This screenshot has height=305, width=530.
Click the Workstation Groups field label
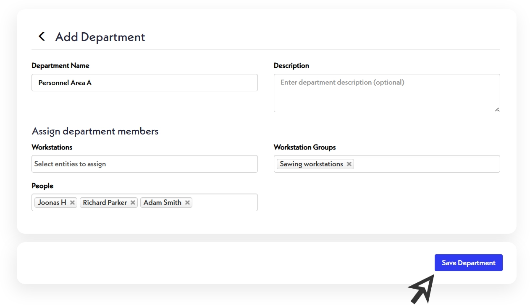tap(304, 147)
